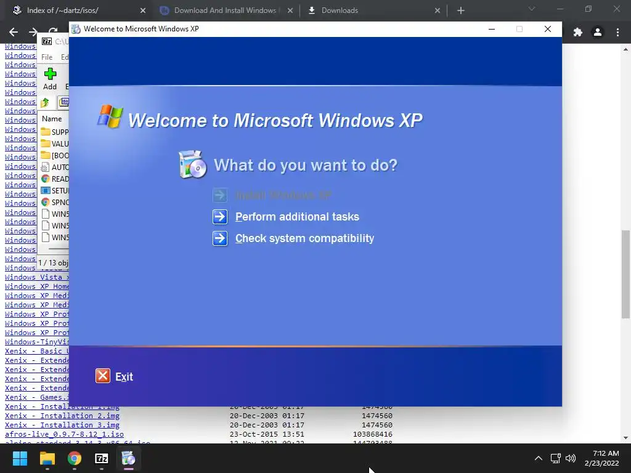Open Perform additional tasks
This screenshot has width=631, height=473.
(297, 217)
